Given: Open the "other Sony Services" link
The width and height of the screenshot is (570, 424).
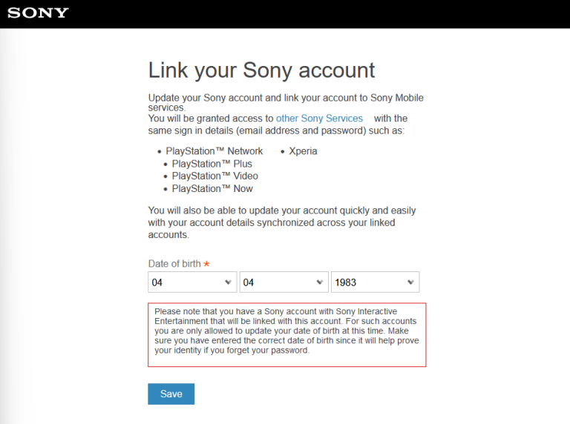Looking at the screenshot, I should click(x=319, y=119).
